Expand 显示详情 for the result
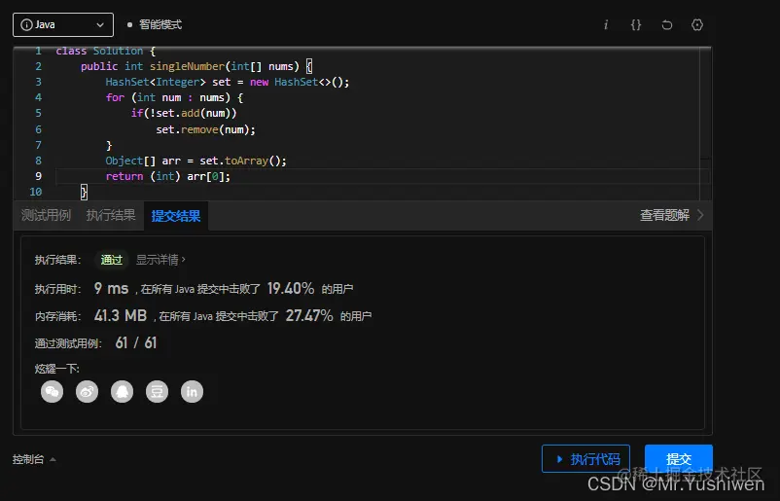Image resolution: width=780 pixels, height=501 pixels. [160, 260]
